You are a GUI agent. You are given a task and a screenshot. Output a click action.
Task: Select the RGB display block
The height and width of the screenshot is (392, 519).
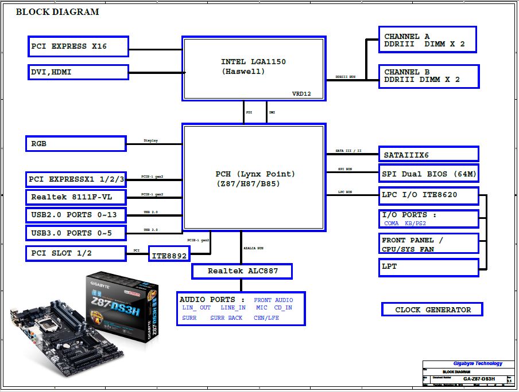tap(76, 144)
